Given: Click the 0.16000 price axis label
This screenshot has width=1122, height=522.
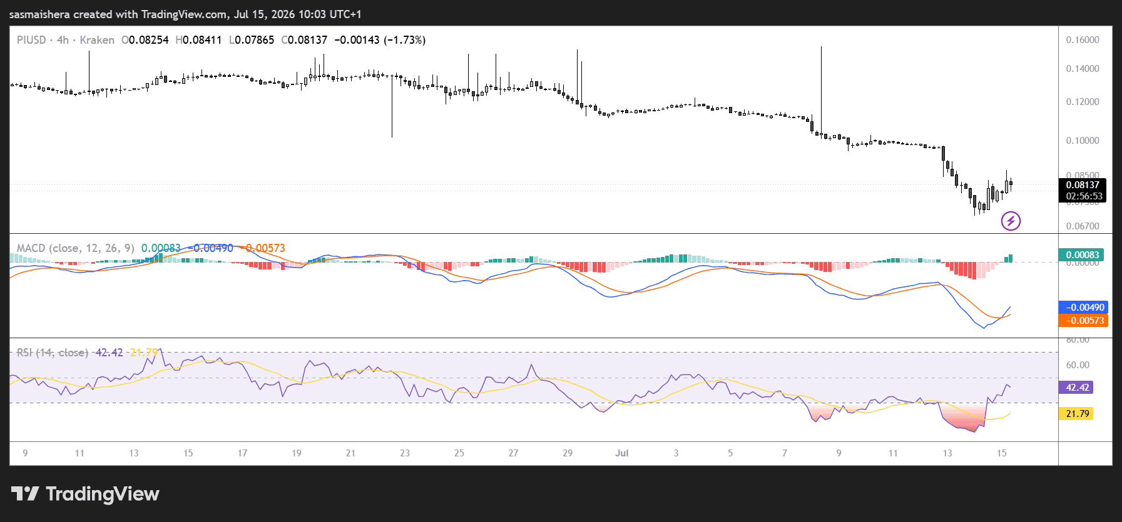Looking at the screenshot, I should 1083,40.
